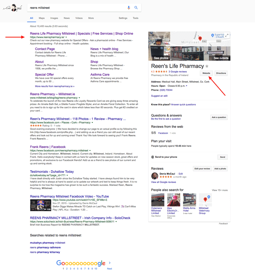Viewport: 255px width, 275px height.
Task: Open dropdown arrow beside duhallowtoday.ie URL
Action: point(67,175)
